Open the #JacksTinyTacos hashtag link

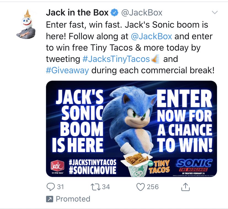pyautogui.click(x=116, y=59)
